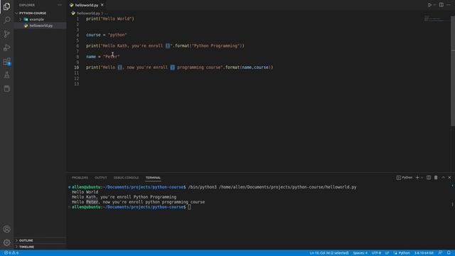Expand the example folder in Explorer
Screen dimensions: 455x256
point(36,19)
